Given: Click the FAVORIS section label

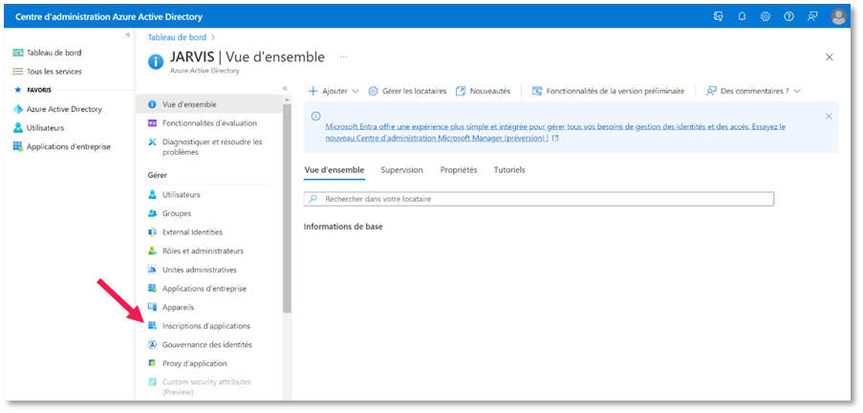Looking at the screenshot, I should [x=39, y=90].
